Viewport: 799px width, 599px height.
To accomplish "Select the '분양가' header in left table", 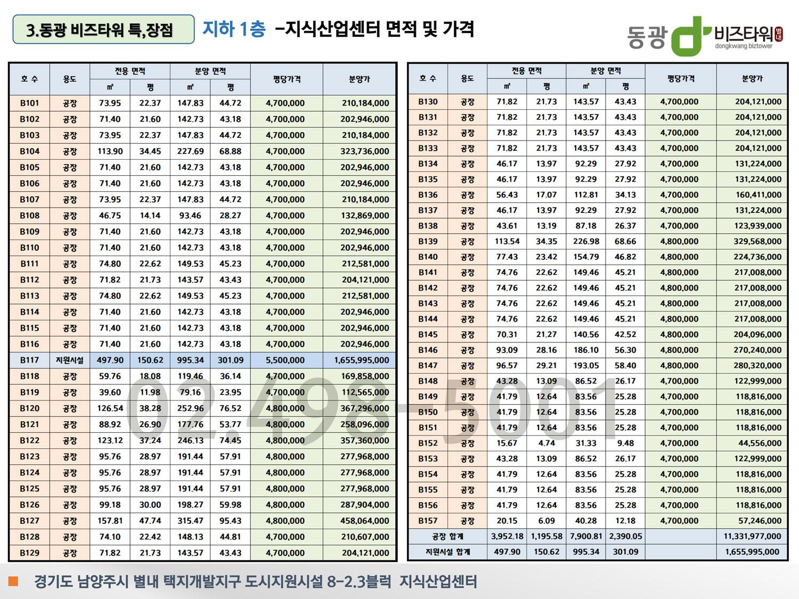I will point(360,79).
